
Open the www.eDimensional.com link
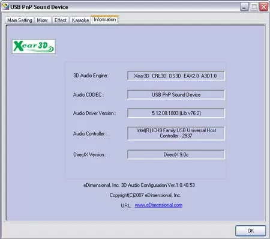pos(158,205)
